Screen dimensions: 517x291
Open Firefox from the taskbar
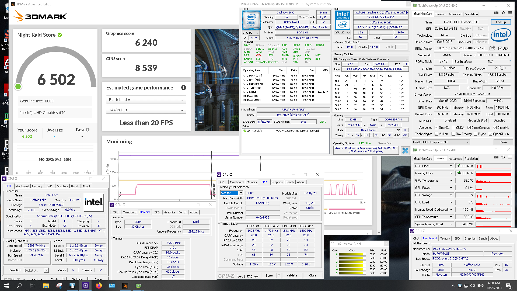pyautogui.click(x=99, y=286)
